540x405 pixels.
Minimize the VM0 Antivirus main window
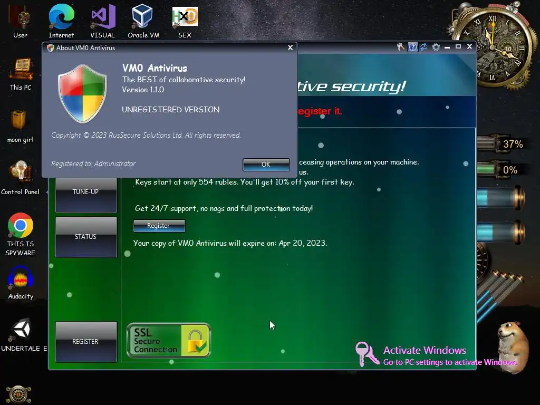(x=447, y=47)
